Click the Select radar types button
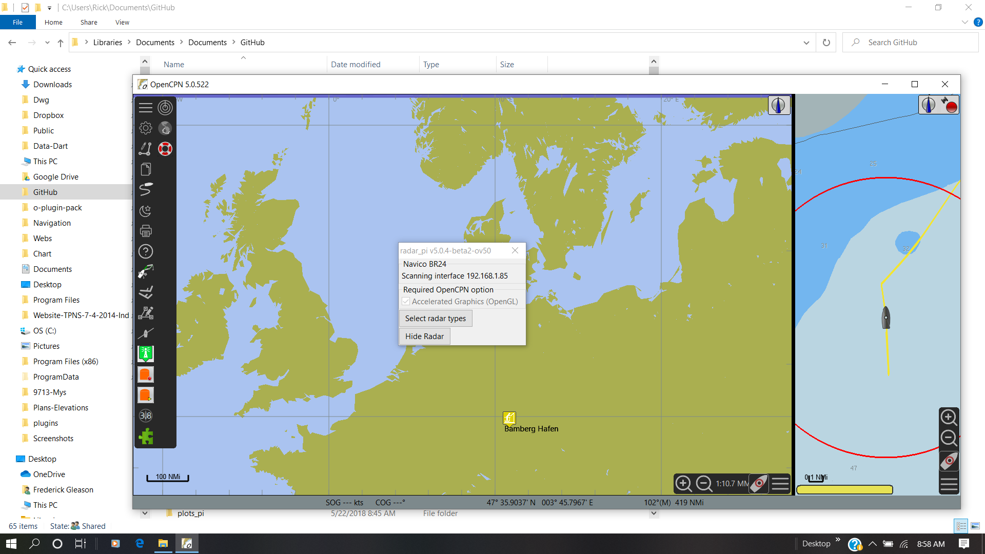This screenshot has width=985, height=554. [435, 319]
